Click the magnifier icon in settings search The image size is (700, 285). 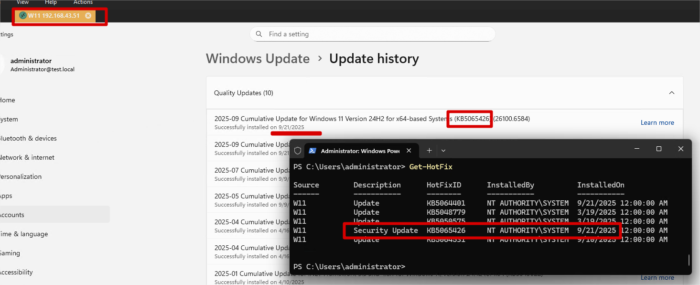click(259, 34)
